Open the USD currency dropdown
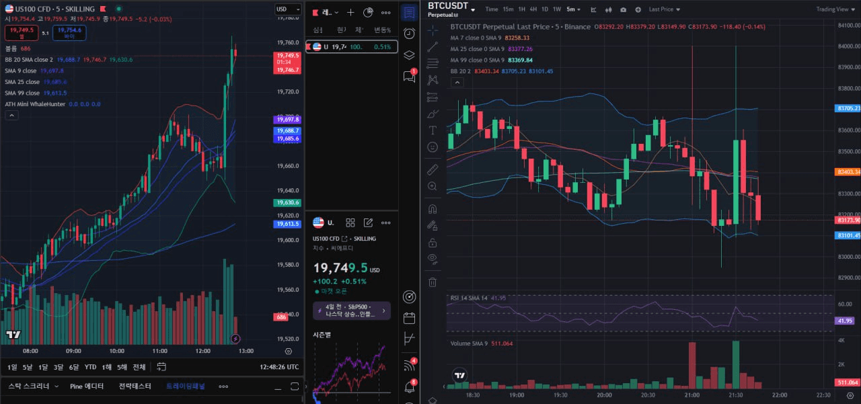This screenshot has width=861, height=404. (288, 9)
